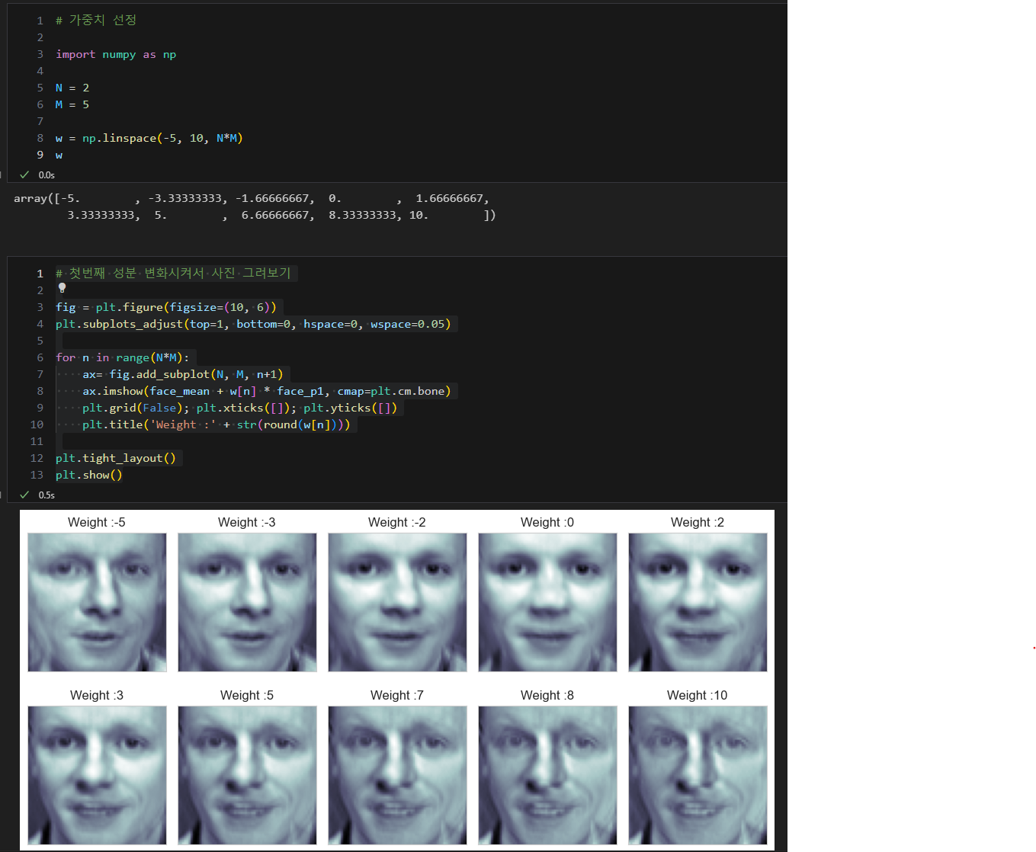Click the first array output line starting 'array([-5.'
The height and width of the screenshot is (852, 1036).
point(252,198)
